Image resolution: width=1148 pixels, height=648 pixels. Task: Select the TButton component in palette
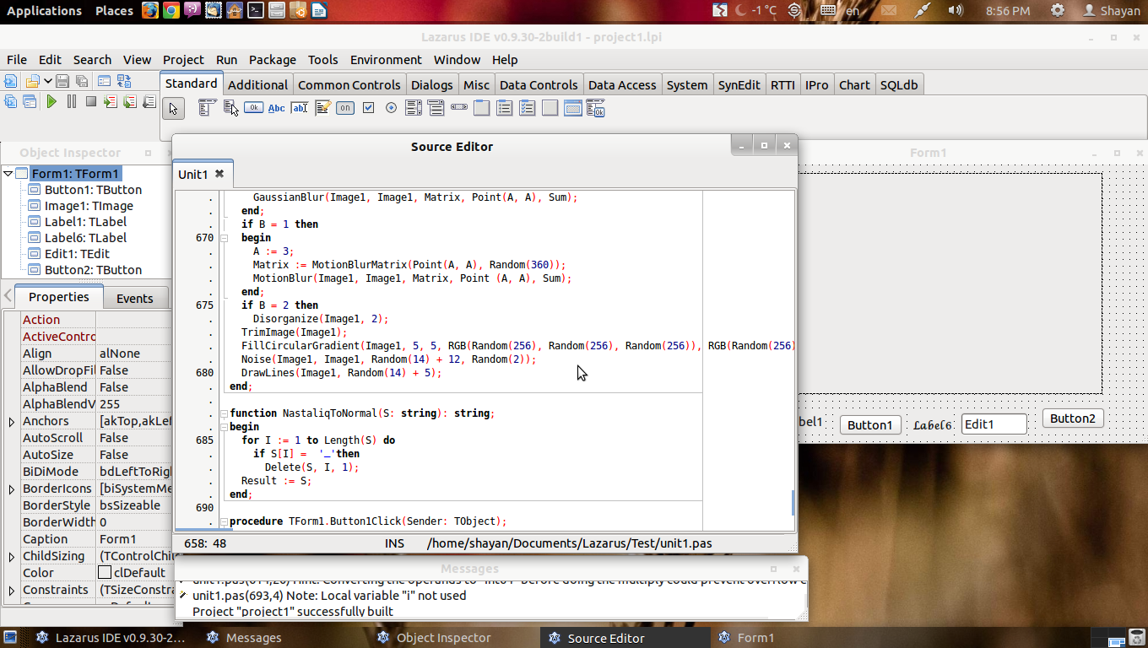click(x=253, y=107)
